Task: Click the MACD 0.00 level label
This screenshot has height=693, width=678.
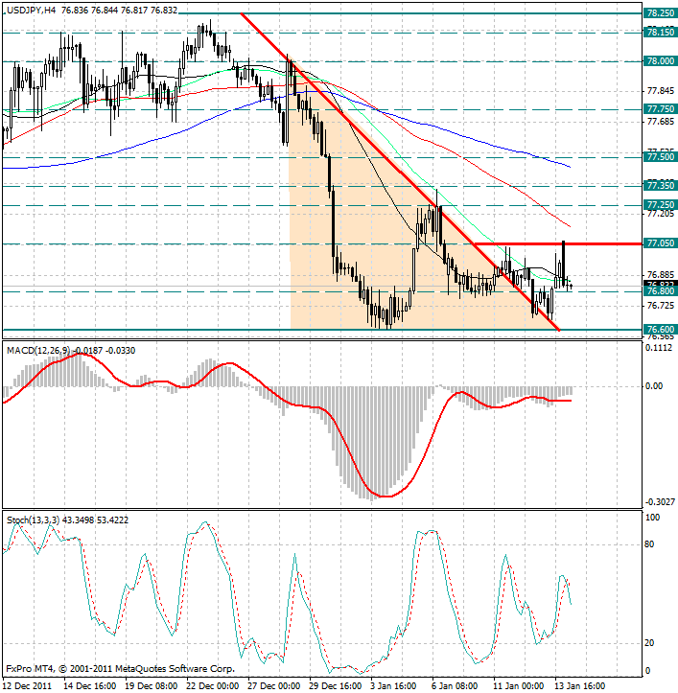Action: [x=656, y=386]
